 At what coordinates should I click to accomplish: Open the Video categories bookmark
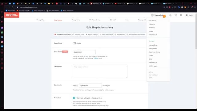coord(38,10)
